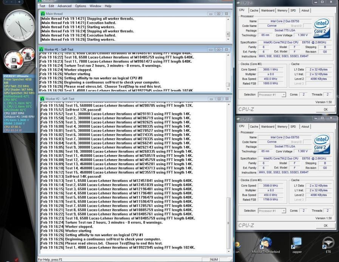The height and width of the screenshot is (262, 339).
Task: Minimize the Worker #1 Self-Test window
Action: (x=211, y=50)
